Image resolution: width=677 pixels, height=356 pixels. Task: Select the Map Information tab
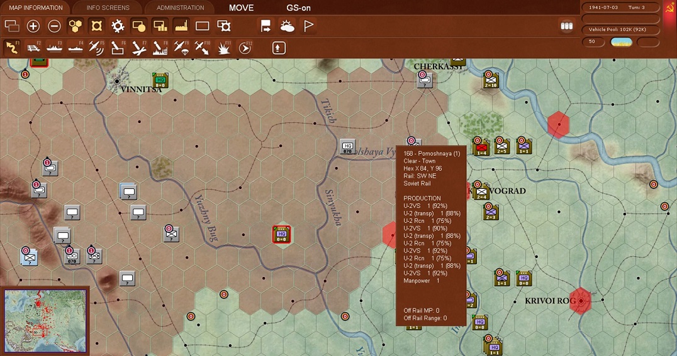[x=36, y=8]
